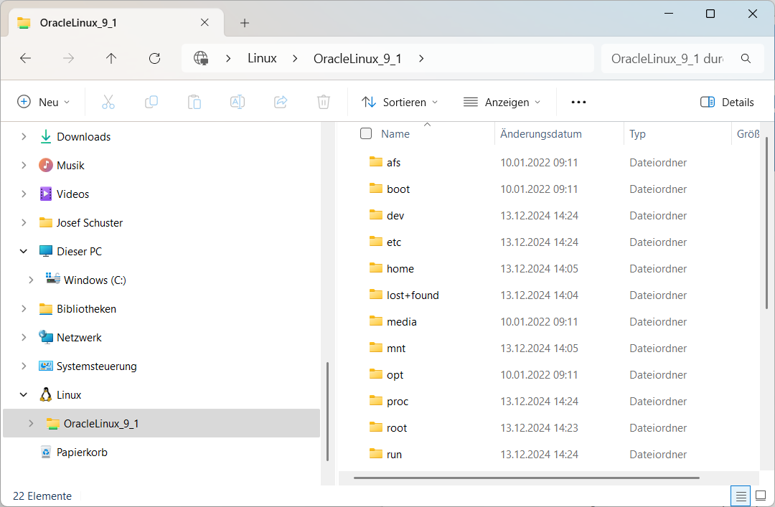The image size is (775, 507).
Task: Expand the Dieser PC tree node
Action: (x=24, y=252)
